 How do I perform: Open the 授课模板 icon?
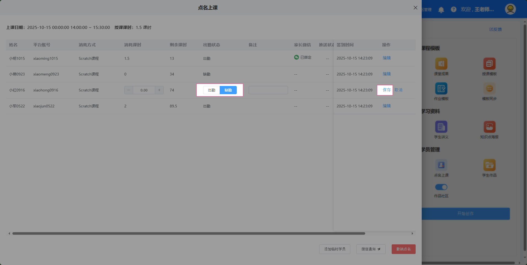(489, 64)
